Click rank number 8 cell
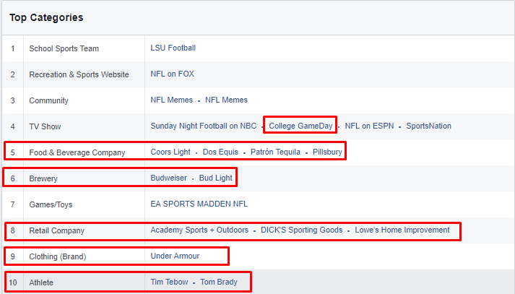515x294 pixels. [13, 230]
